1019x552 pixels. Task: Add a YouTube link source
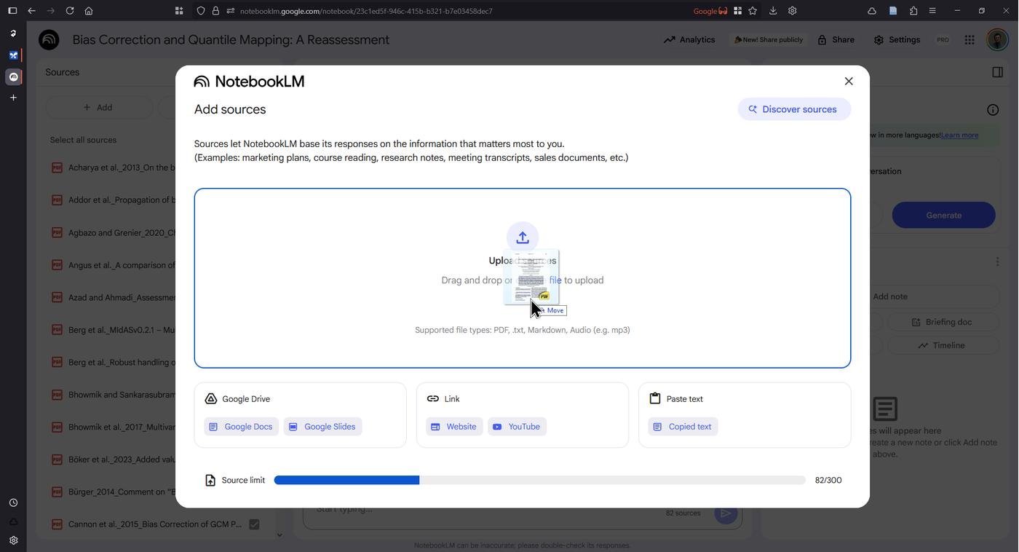517,427
